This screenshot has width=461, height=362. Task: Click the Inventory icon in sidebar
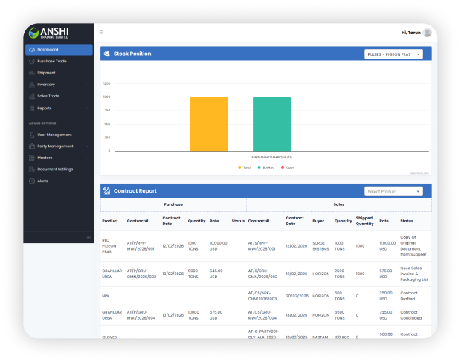pos(32,85)
